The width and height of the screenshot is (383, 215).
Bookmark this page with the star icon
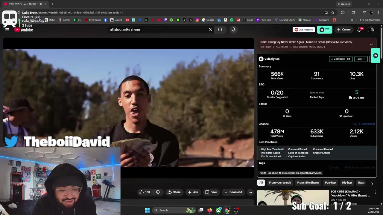pyautogui.click(x=333, y=13)
